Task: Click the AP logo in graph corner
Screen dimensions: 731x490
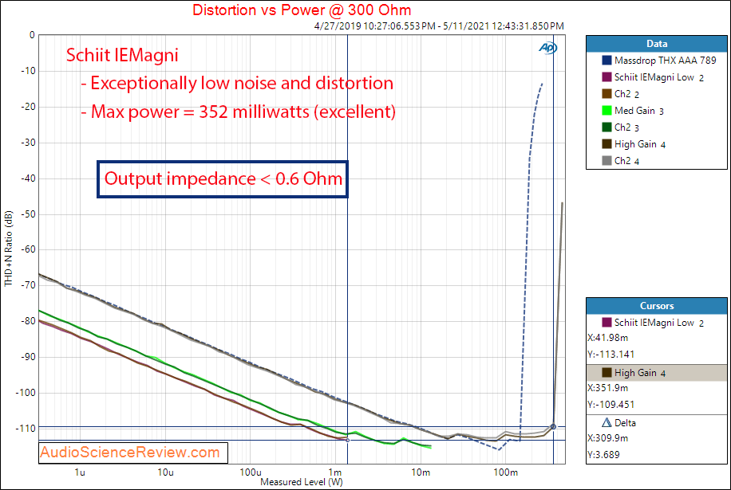Action: [x=547, y=48]
